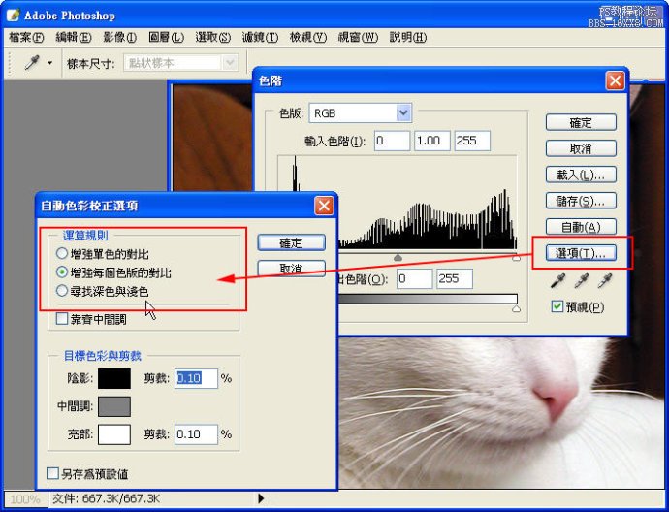Click the white point eyedropper in Levels
Viewport: 669px width, 512px height.
click(605, 281)
